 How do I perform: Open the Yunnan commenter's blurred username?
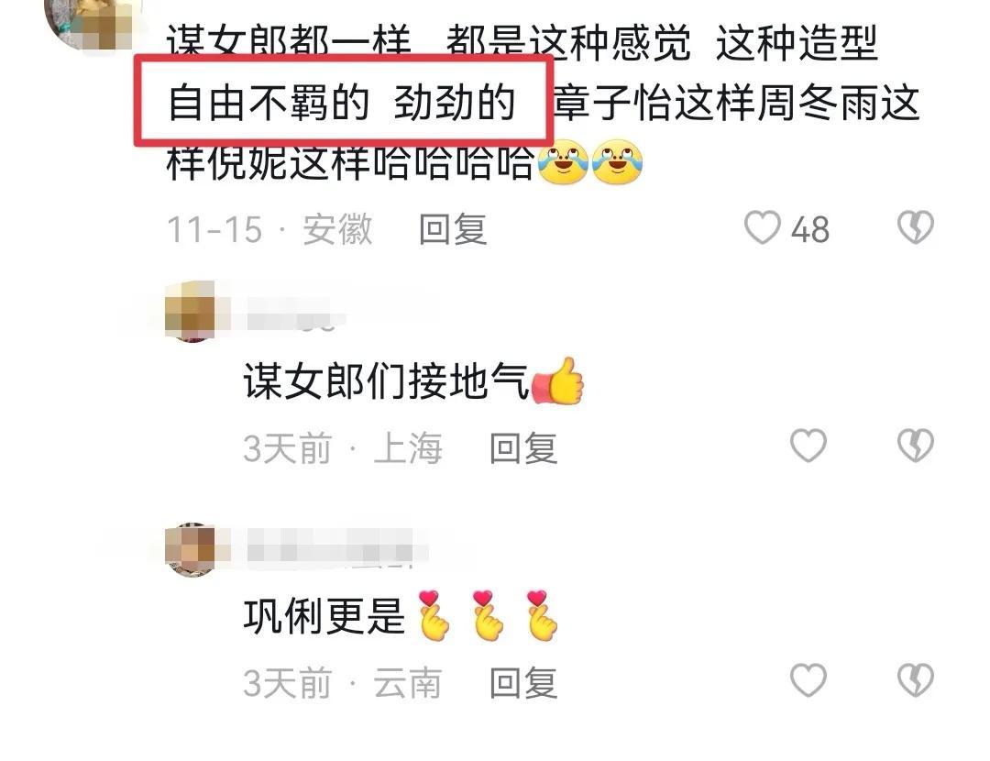(335, 547)
